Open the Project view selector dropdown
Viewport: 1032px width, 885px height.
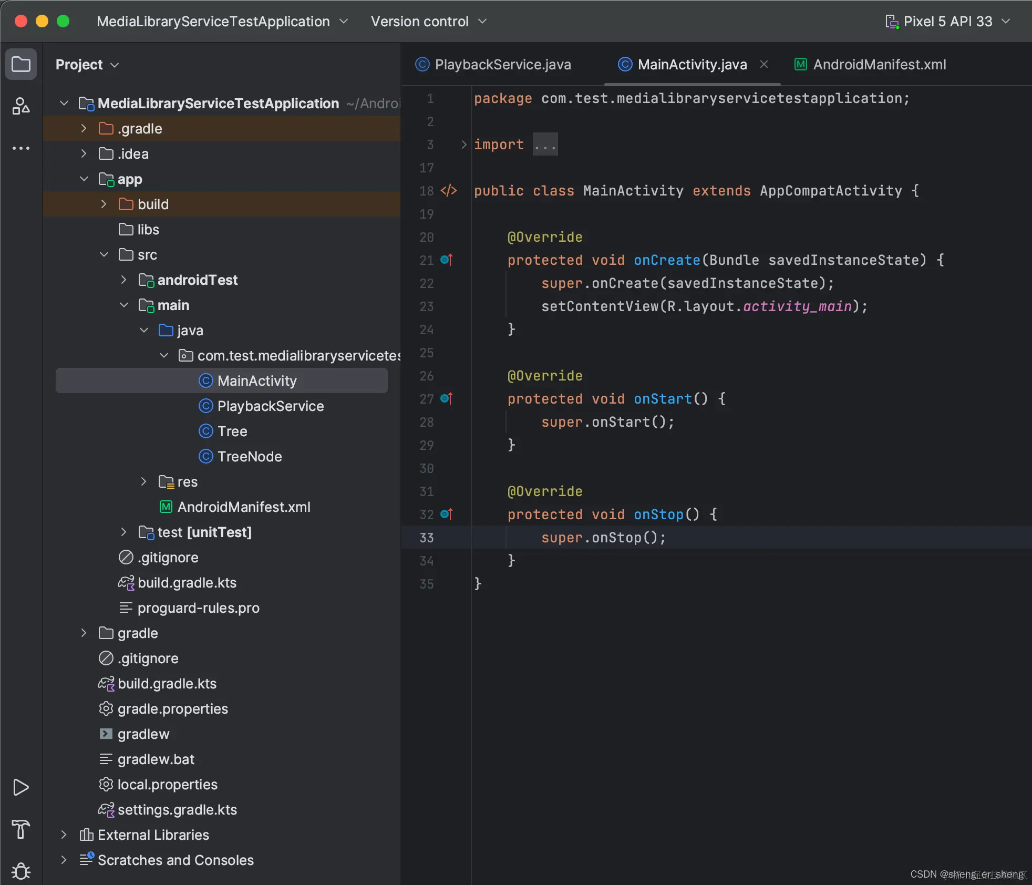tap(87, 65)
